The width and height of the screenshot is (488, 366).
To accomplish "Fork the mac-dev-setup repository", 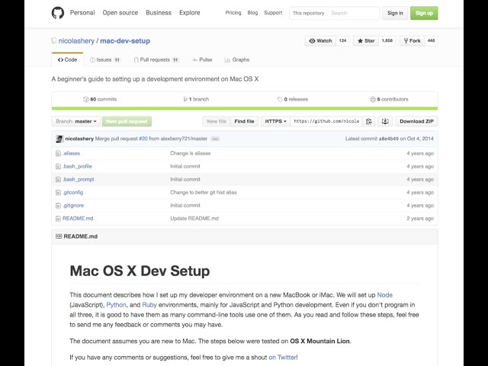I will click(x=412, y=40).
